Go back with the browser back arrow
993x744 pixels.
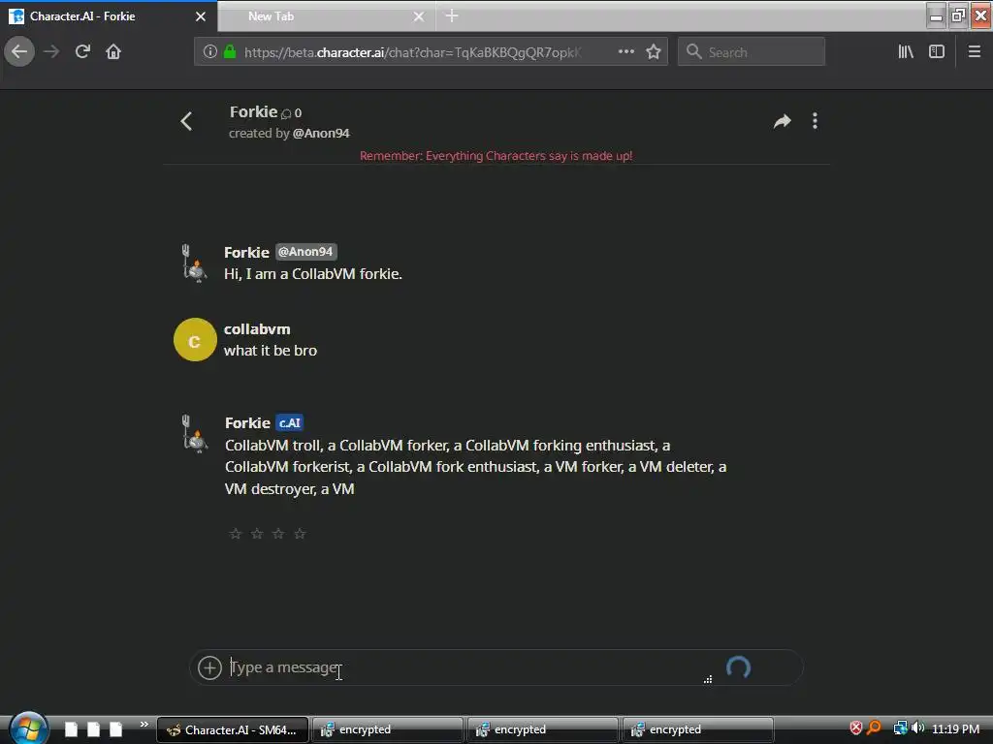(x=19, y=52)
